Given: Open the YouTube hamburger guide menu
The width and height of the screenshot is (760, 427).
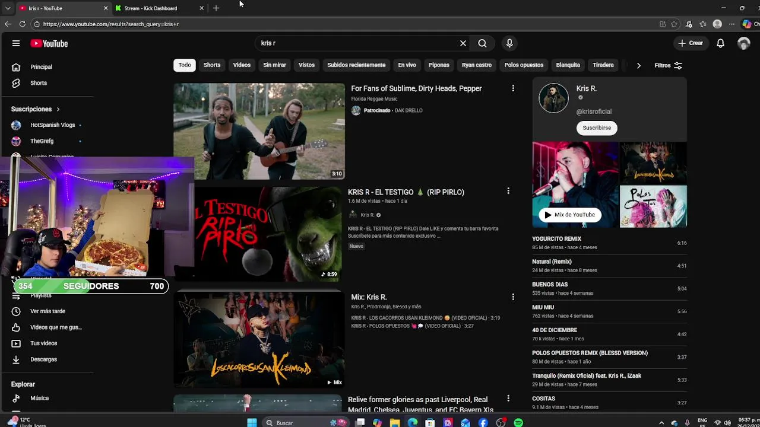Looking at the screenshot, I should coord(16,43).
